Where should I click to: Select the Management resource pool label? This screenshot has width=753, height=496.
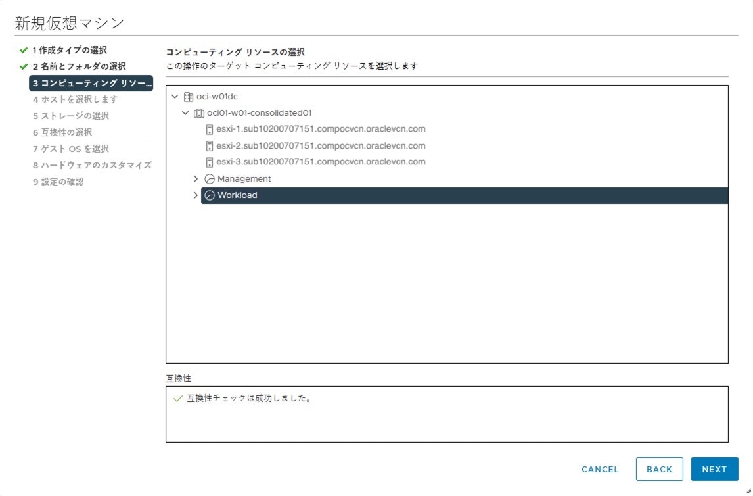[x=244, y=179]
